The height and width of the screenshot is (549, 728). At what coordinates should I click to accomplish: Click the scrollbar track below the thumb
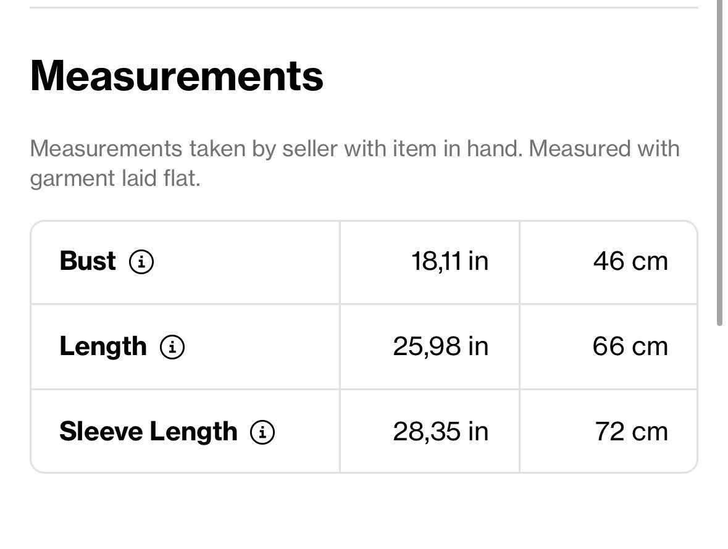point(719,437)
